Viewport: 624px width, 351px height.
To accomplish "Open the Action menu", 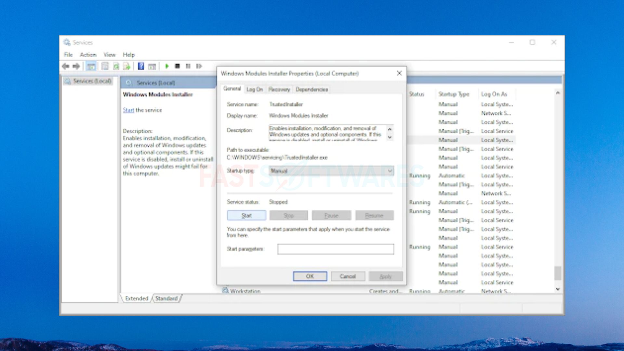I will click(x=88, y=55).
